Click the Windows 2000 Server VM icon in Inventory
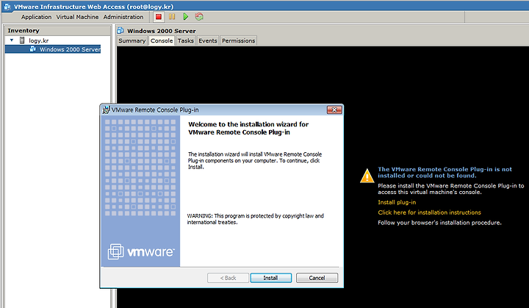The width and height of the screenshot is (529, 308). [33, 49]
